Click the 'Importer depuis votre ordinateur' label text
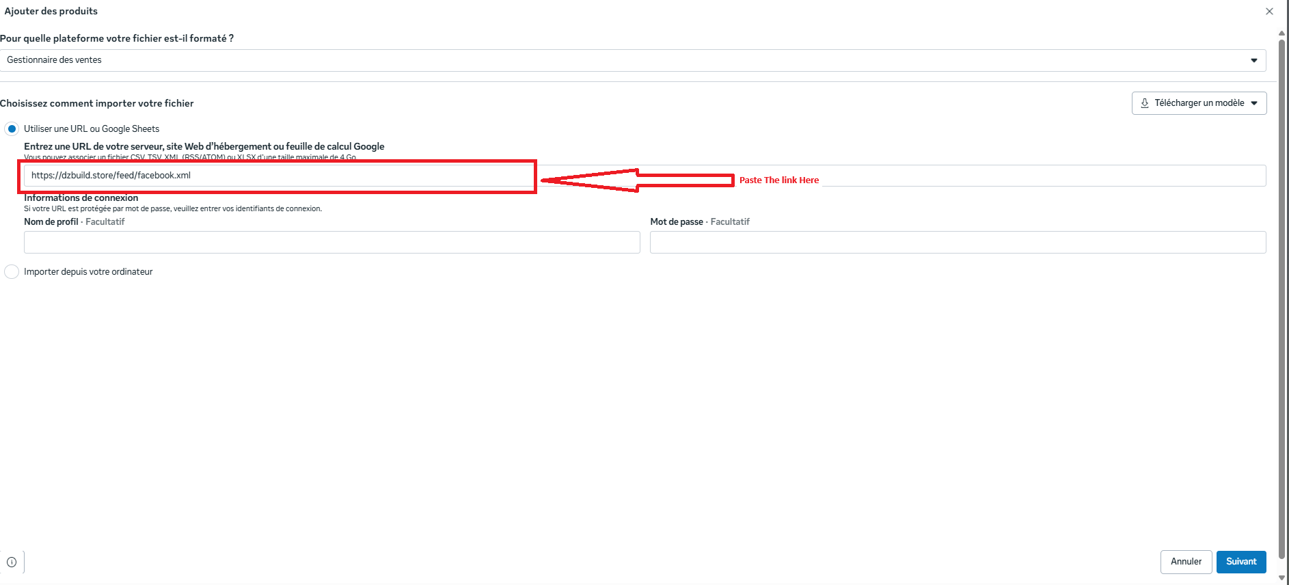This screenshot has height=585, width=1289. 88,272
